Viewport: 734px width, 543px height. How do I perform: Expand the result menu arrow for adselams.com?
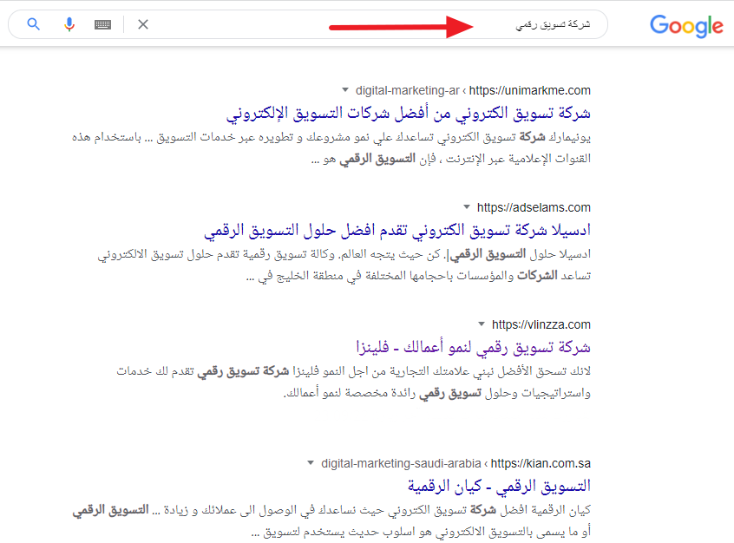[466, 207]
